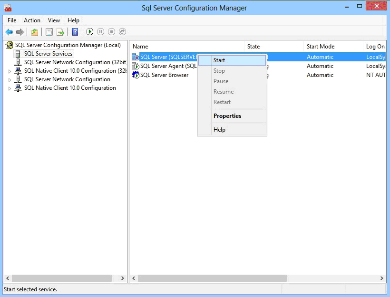Select the SQL Server Browser service icon
Viewport: 390px width, 297px height.
(x=136, y=75)
